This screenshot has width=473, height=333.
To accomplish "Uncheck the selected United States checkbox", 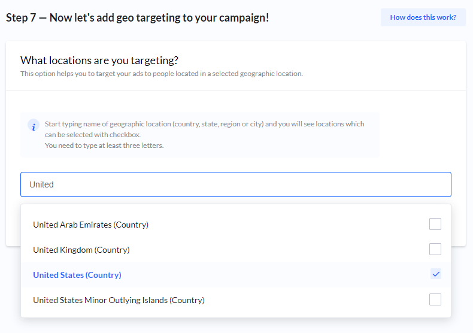I will tap(435, 274).
